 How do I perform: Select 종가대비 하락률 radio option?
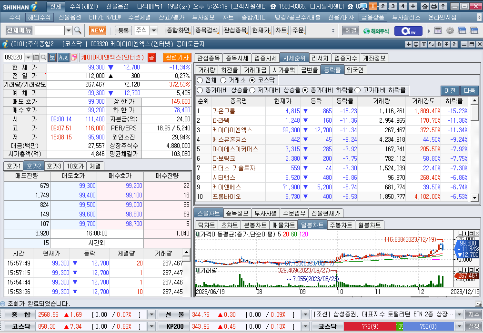click(x=305, y=90)
